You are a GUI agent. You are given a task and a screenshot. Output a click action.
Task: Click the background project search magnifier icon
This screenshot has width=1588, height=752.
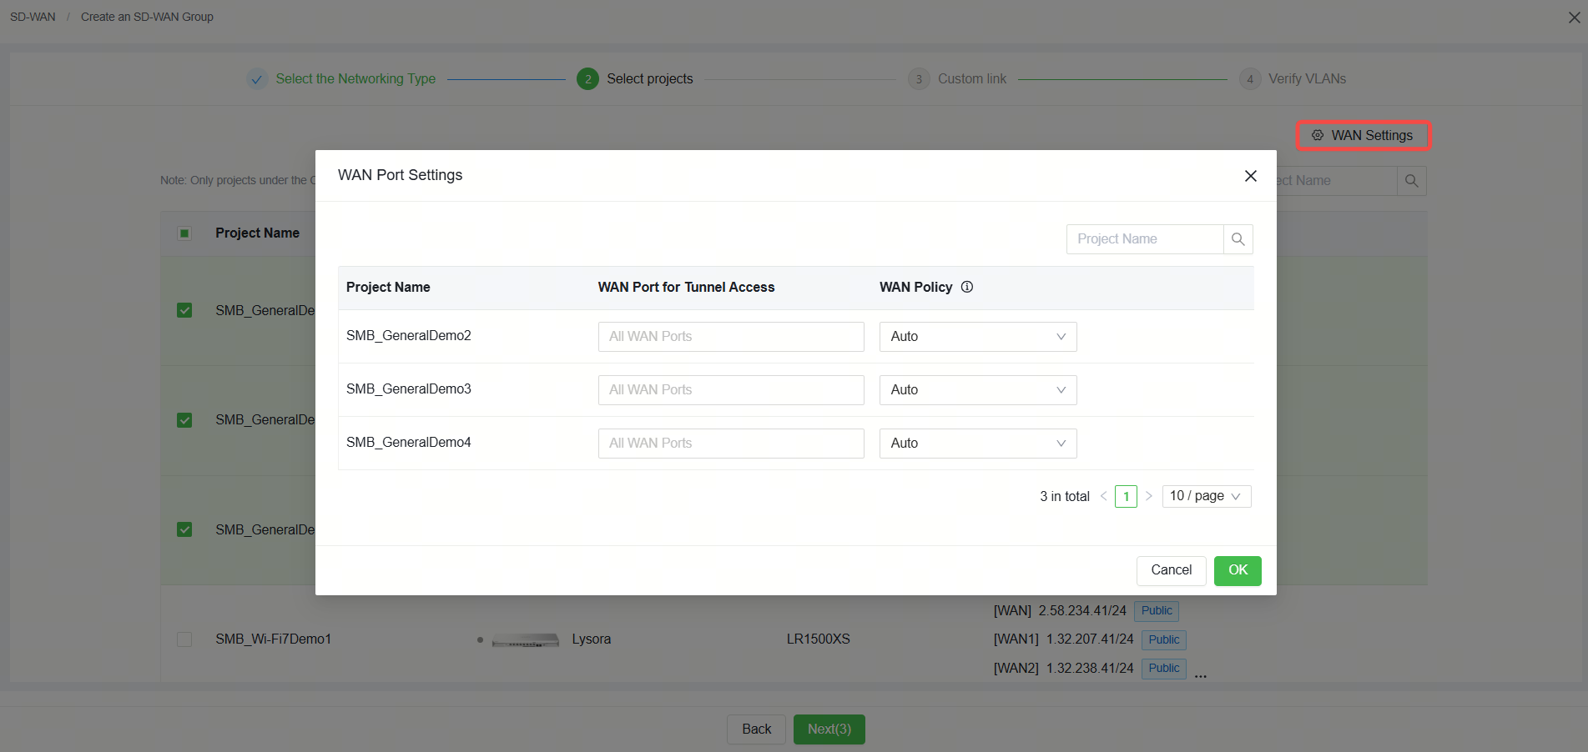coord(1412,181)
